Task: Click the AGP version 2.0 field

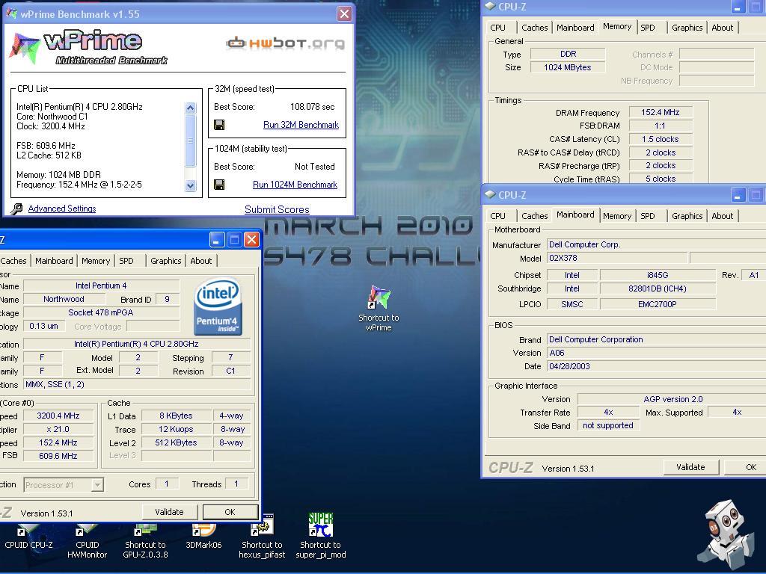Action: click(672, 399)
